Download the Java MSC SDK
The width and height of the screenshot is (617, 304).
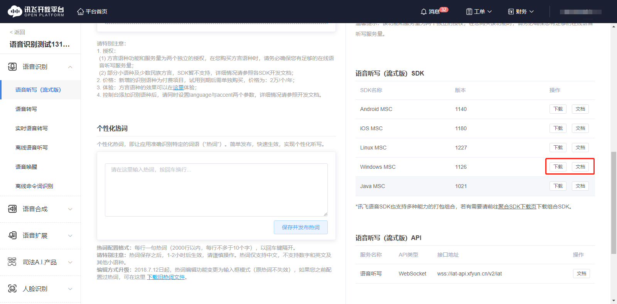tap(558, 186)
